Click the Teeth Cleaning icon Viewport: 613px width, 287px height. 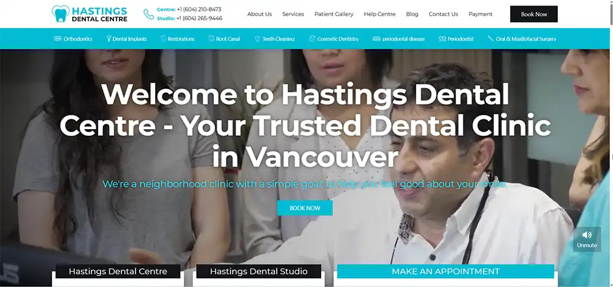click(x=257, y=39)
